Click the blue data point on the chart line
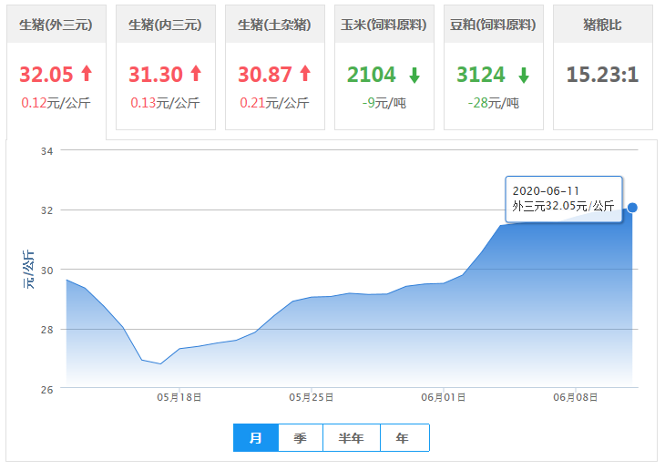 [632, 208]
